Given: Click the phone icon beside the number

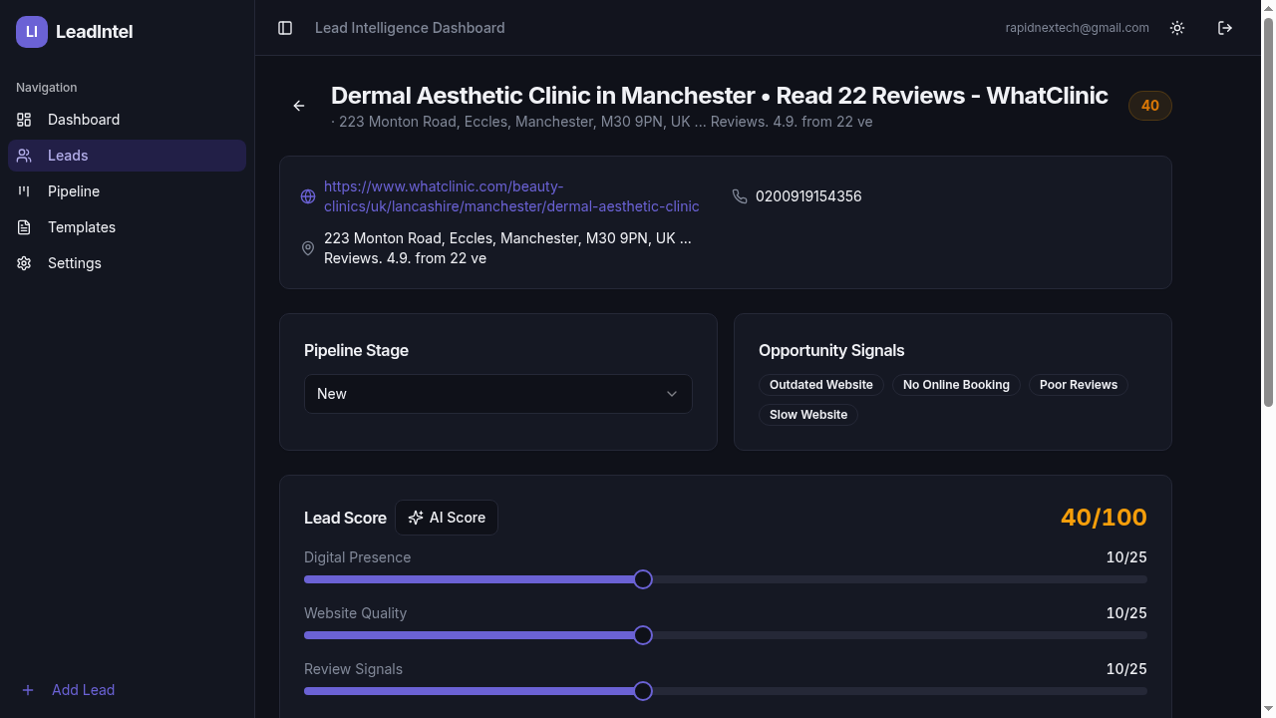Looking at the screenshot, I should (x=740, y=196).
